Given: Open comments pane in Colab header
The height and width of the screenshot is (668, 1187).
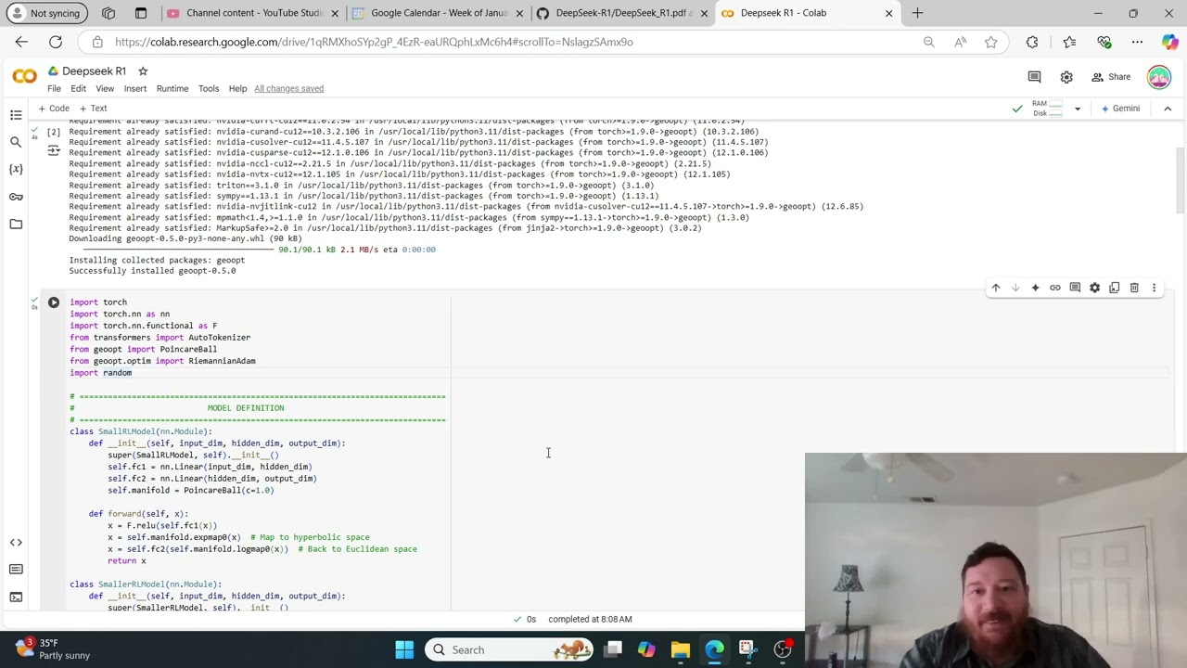Looking at the screenshot, I should (1034, 77).
